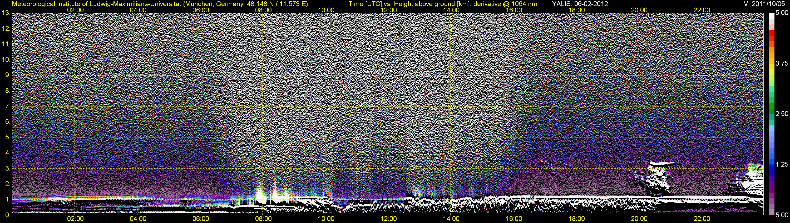Click the 12:00 label on the bottom time axis
Image resolution: width=790 pixels, height=223 pixels.
tap(389, 219)
